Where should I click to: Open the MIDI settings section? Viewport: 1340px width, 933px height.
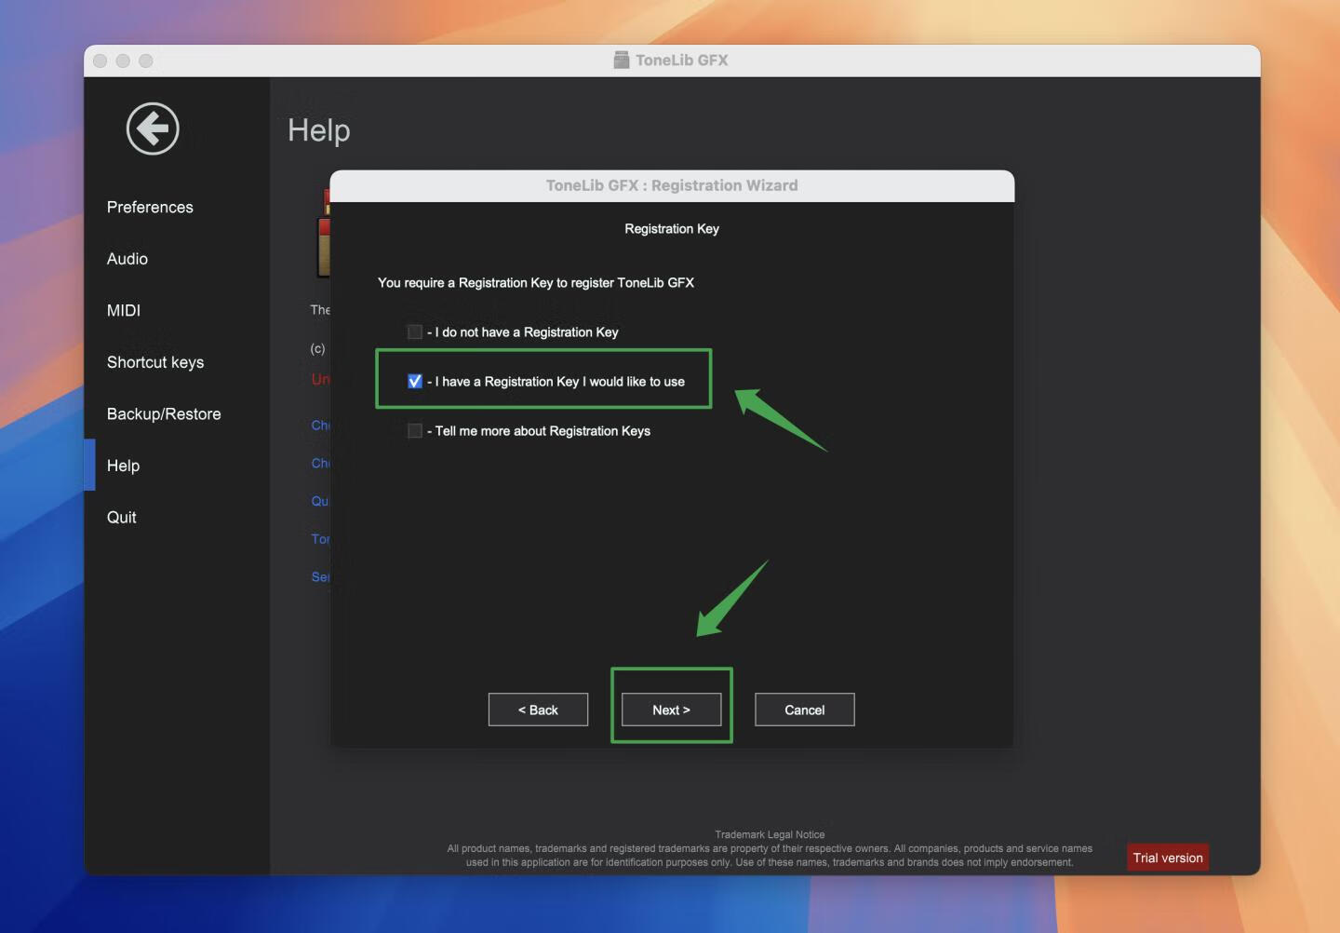pos(123,310)
